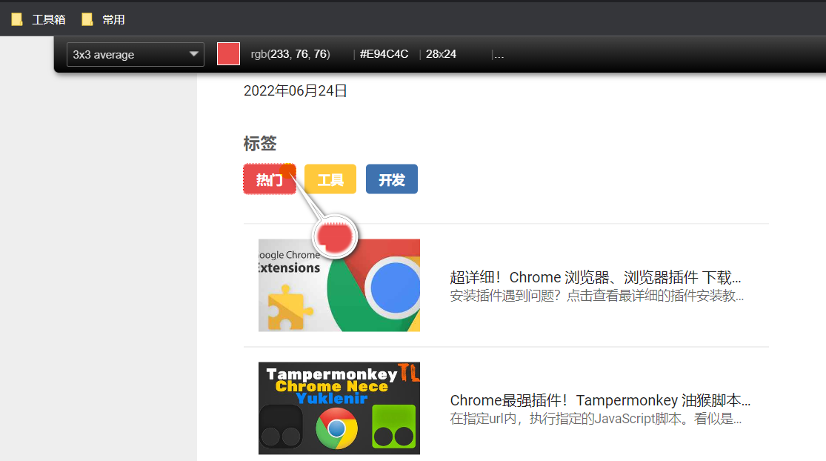Open the Chrome最强插件 Tampermonkey article title
The width and height of the screenshot is (826, 461).
[x=600, y=400]
